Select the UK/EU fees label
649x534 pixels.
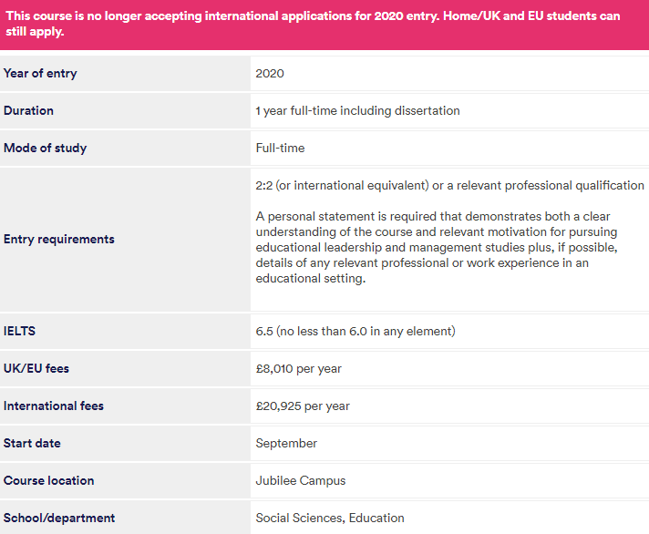[36, 368]
